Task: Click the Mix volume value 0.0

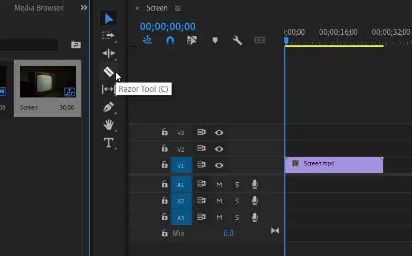Action: pos(228,233)
